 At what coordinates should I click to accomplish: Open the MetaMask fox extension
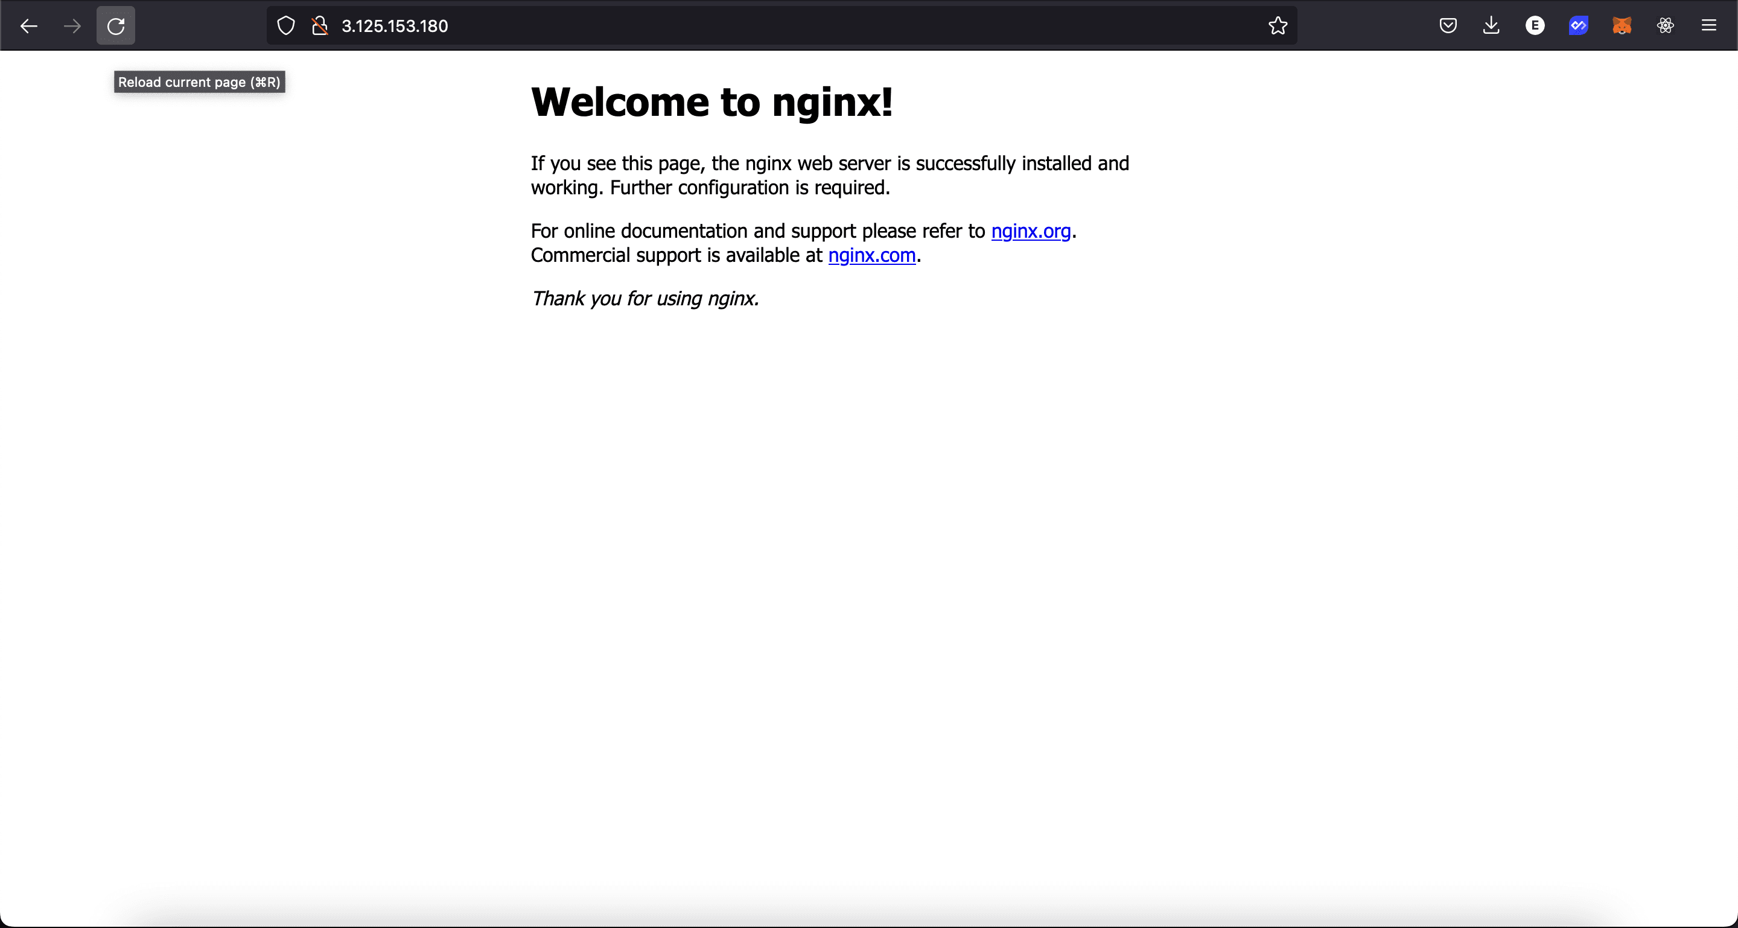[x=1622, y=25]
